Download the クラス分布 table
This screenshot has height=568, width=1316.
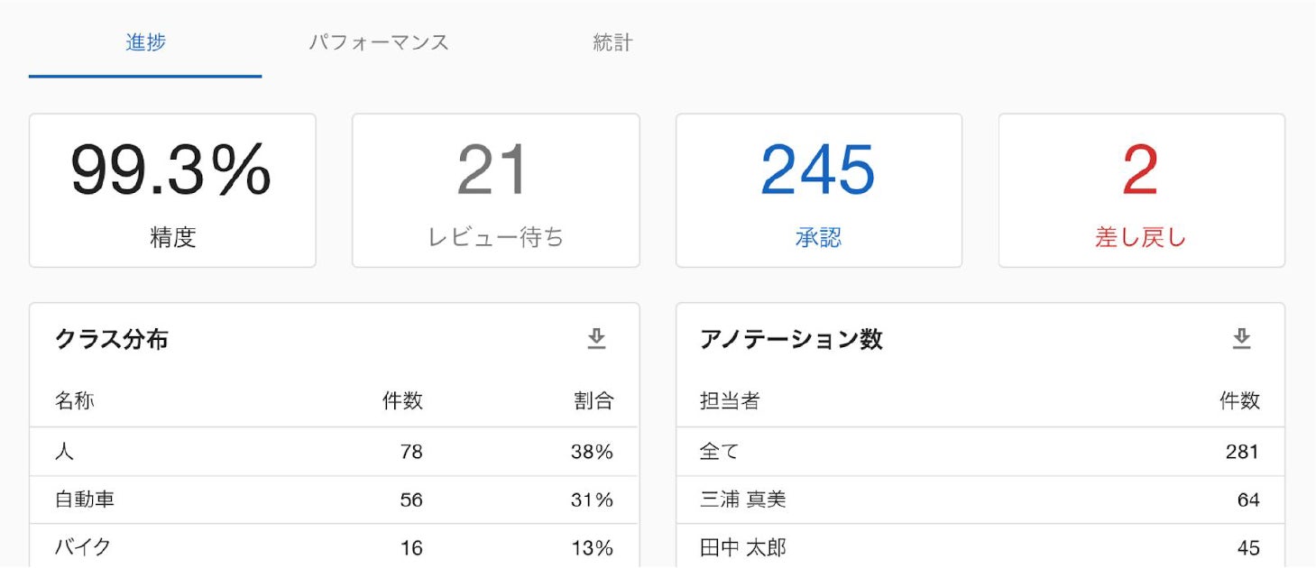coord(596,339)
